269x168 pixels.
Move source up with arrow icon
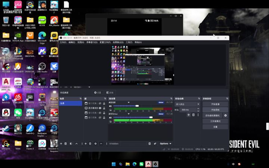101,143
